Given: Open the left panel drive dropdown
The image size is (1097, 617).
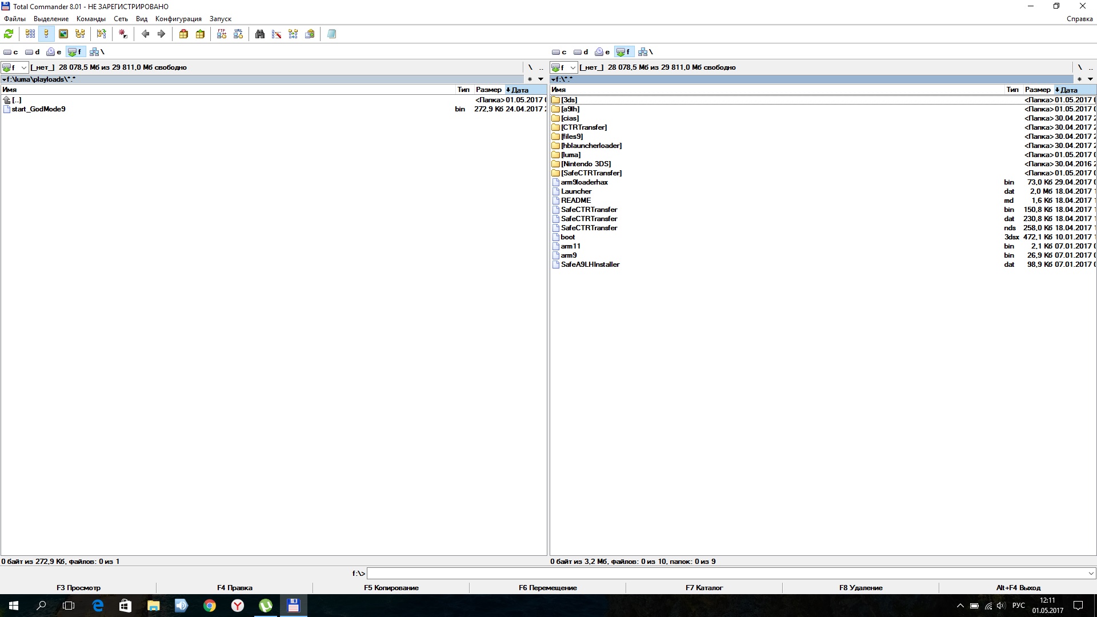Looking at the screenshot, I should [15, 67].
